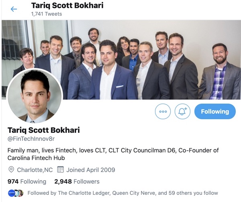Click the Charlotte,NC location text
The height and width of the screenshot is (202, 241).
pyautogui.click(x=35, y=170)
